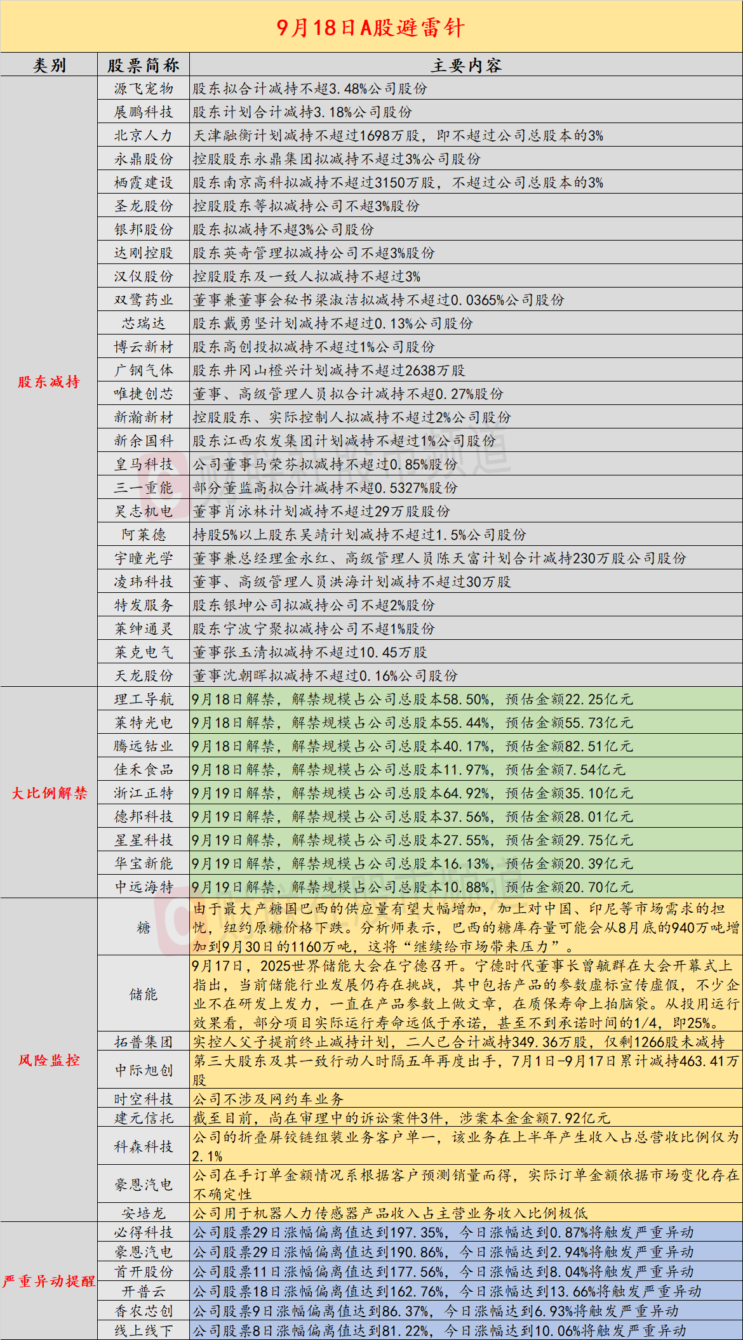This screenshot has height=1340, width=743.
Task: Click the 北京人力 stock name cell
Action: coord(144,135)
